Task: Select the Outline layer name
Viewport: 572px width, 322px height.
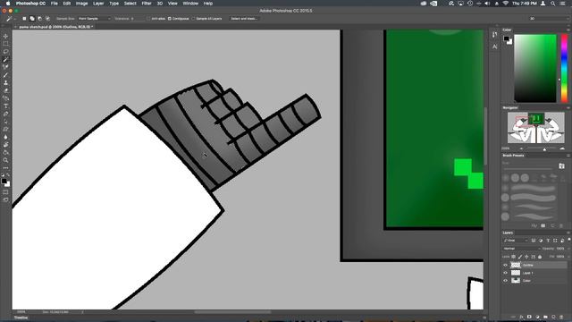Action: 528,265
